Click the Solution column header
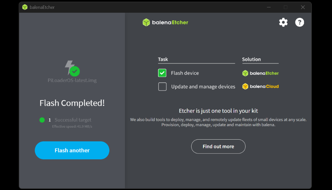The height and width of the screenshot is (190, 332). tap(251, 59)
